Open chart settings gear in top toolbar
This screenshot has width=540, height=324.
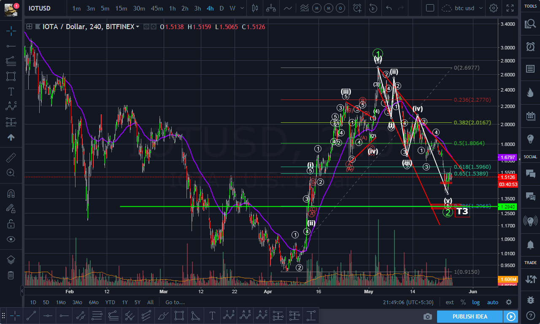click(x=493, y=8)
